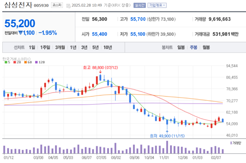Click the 01/12 x-axis date label
The width and height of the screenshot is (246, 163).
pos(9,157)
